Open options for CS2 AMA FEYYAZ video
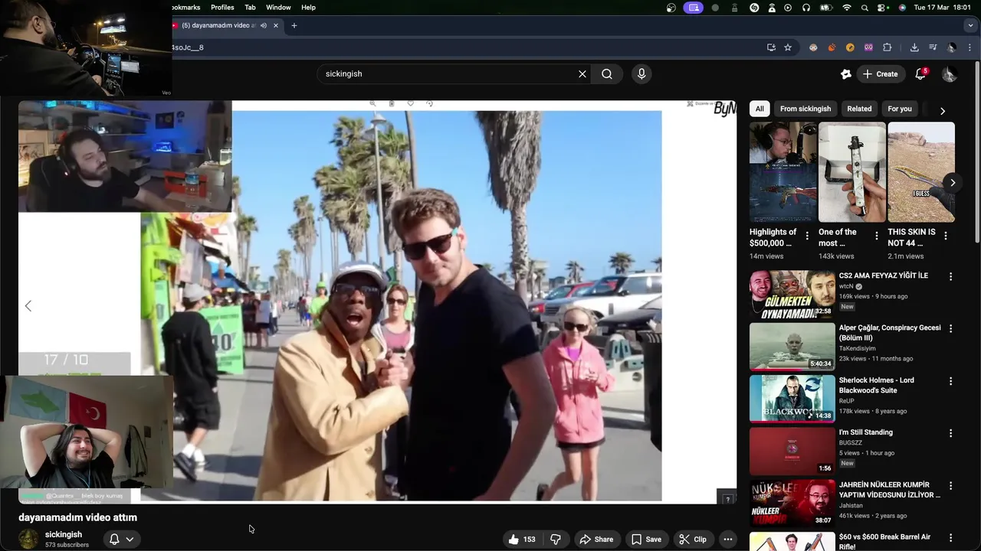 [950, 276]
